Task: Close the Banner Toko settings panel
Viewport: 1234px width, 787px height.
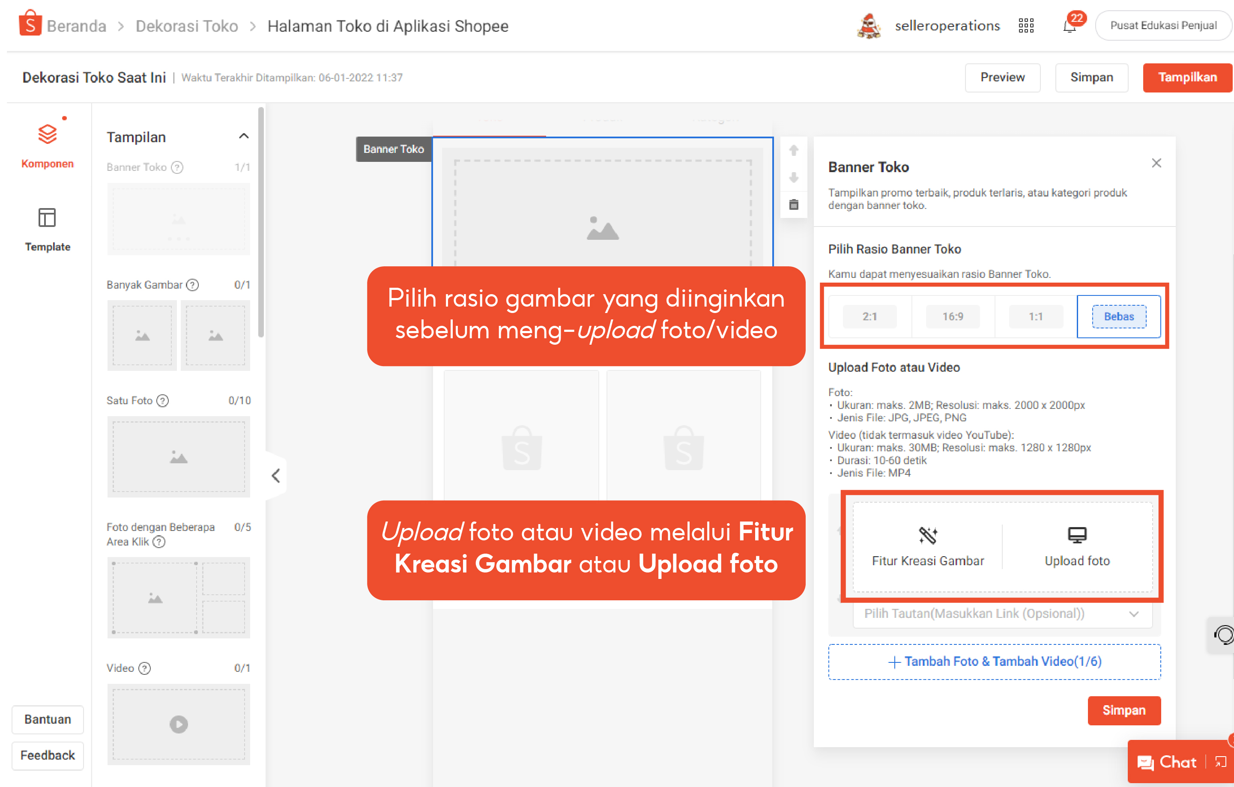Action: 1156,163
